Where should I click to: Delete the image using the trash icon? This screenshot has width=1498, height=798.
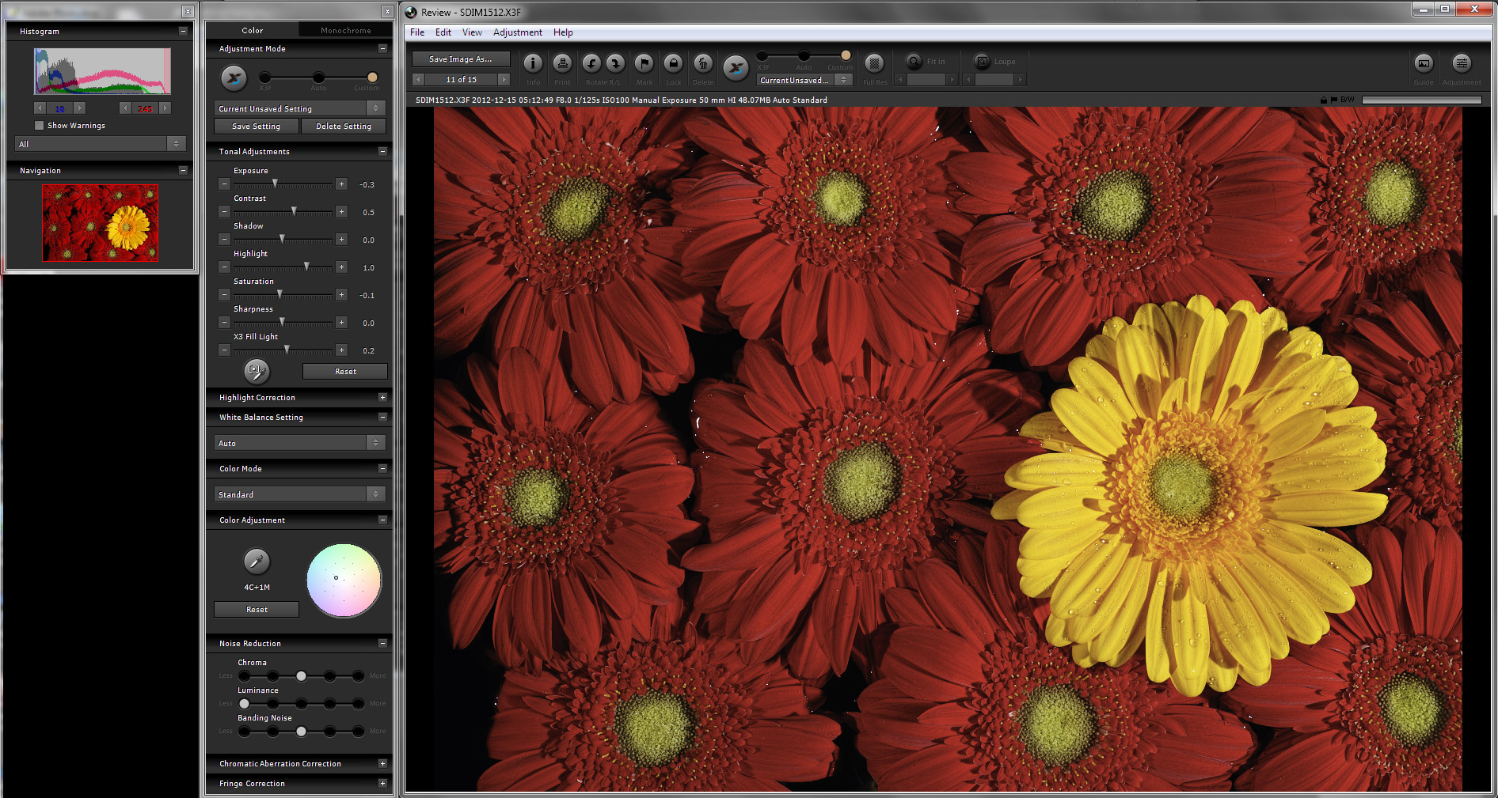click(702, 63)
